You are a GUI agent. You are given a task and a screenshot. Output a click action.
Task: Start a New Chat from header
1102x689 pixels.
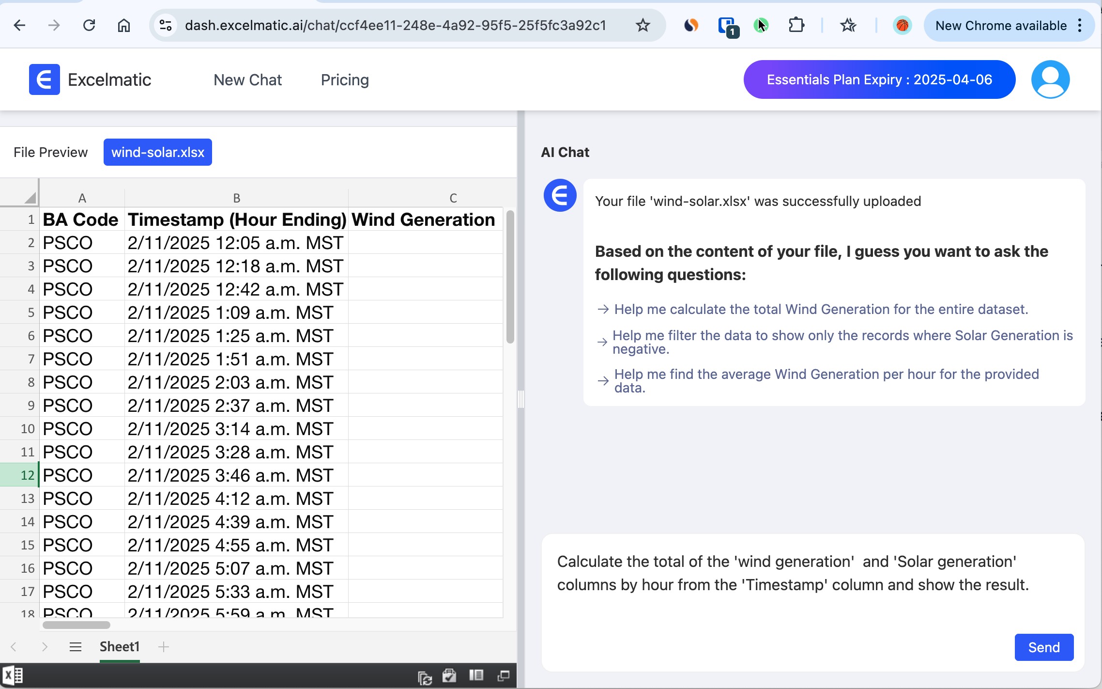point(247,79)
